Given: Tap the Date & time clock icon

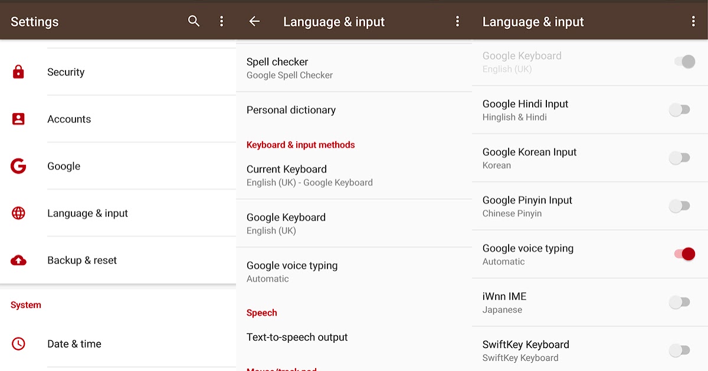Looking at the screenshot, I should (x=18, y=343).
